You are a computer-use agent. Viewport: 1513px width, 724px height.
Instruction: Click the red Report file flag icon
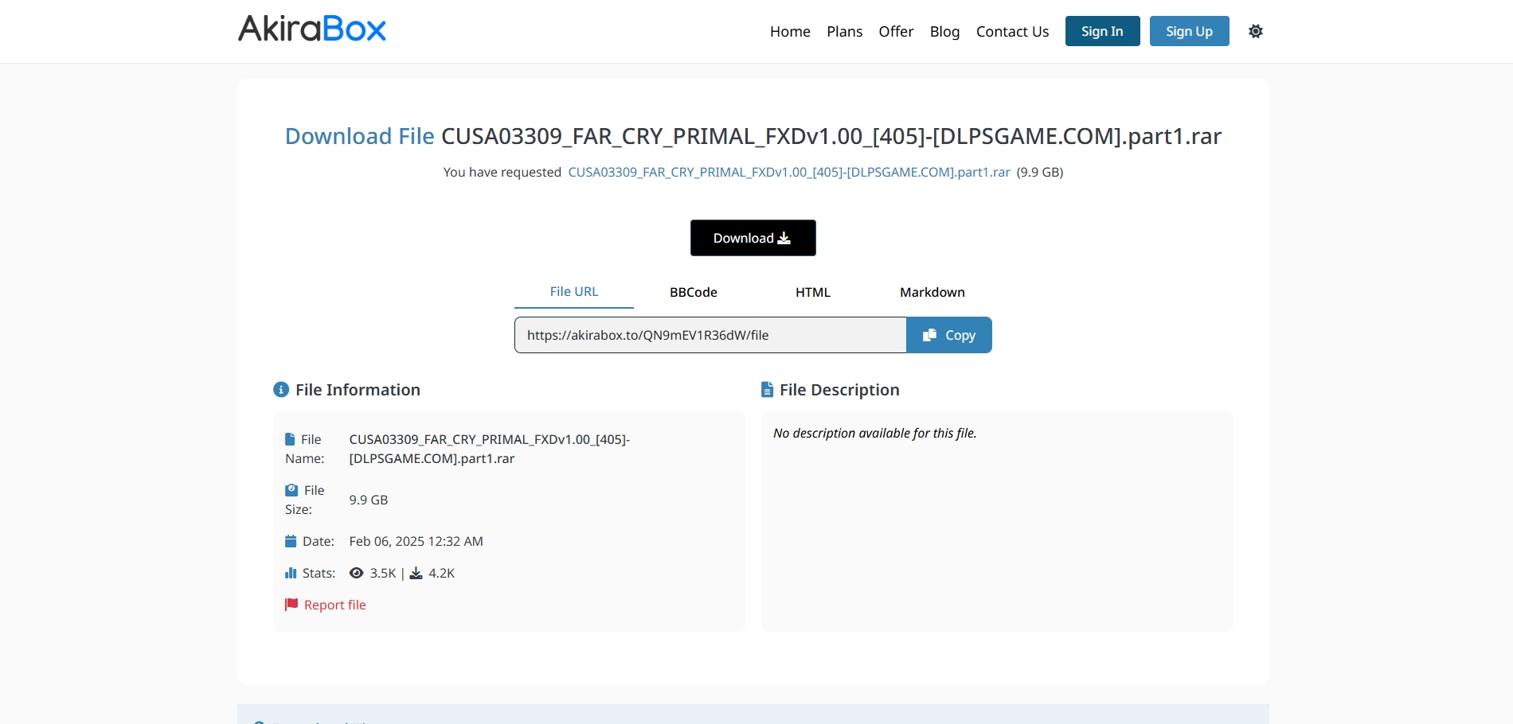point(291,605)
